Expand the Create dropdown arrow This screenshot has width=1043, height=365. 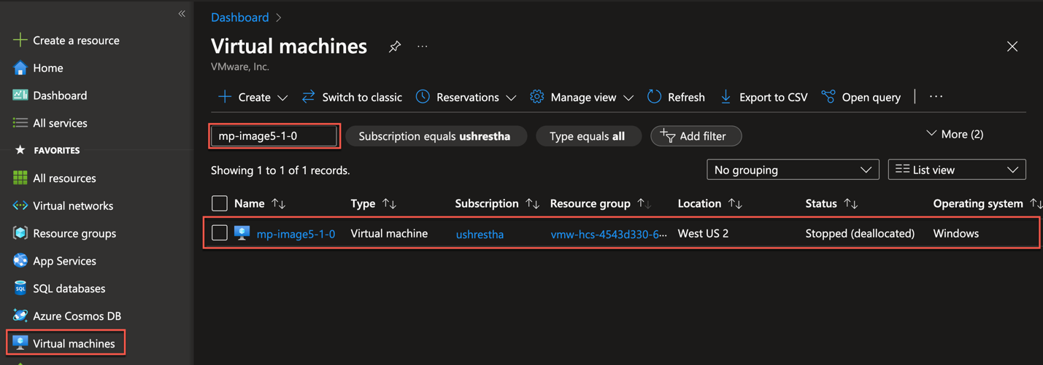click(282, 98)
